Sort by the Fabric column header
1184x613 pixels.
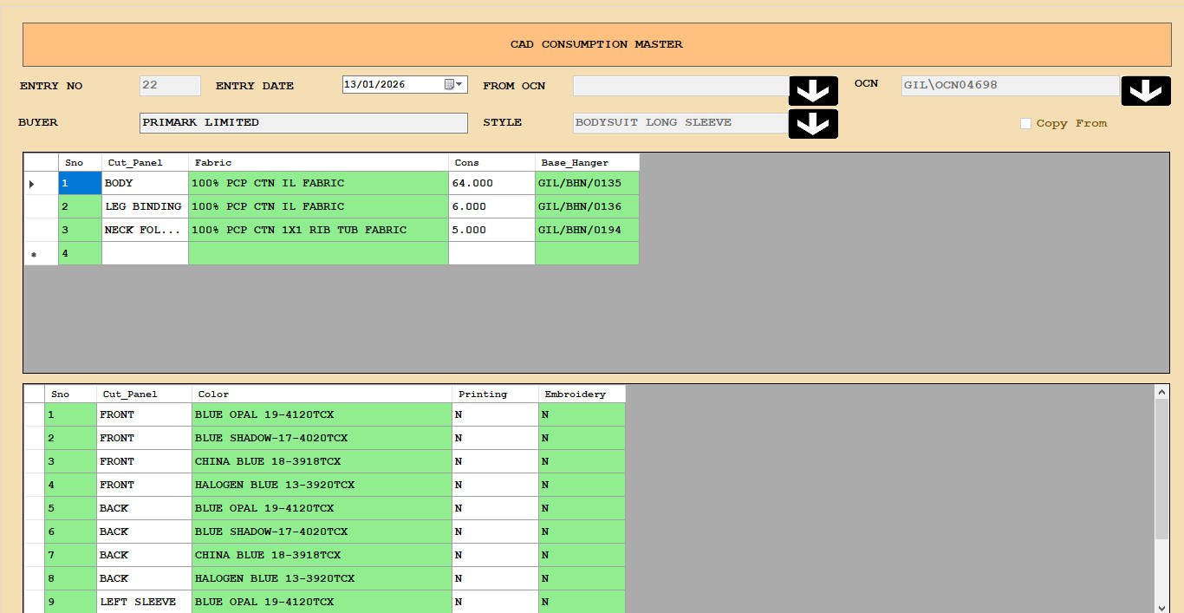click(318, 162)
